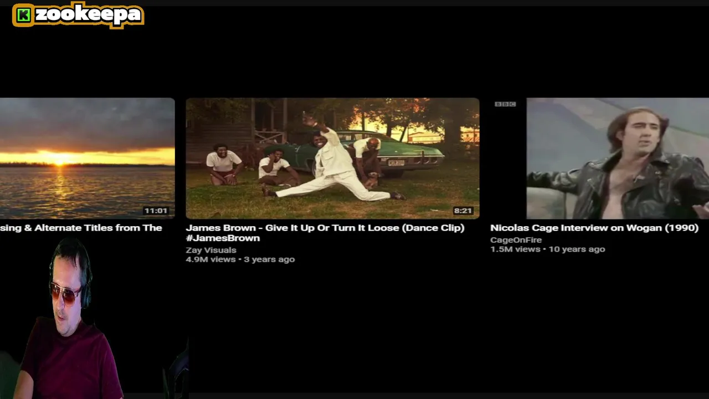Click the '4.9M views • 3 years ago' text
This screenshot has height=399, width=709.
240,259
